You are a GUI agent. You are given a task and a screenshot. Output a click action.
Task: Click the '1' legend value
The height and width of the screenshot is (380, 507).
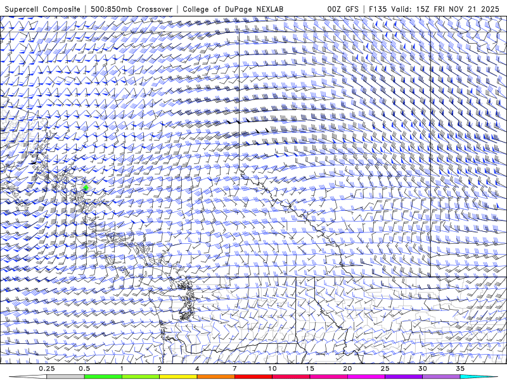tap(122, 369)
